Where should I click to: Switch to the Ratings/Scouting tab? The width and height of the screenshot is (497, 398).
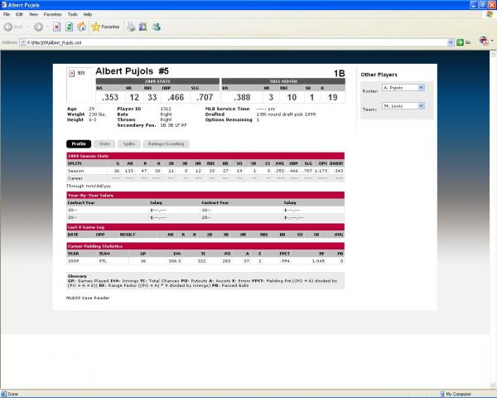(166, 143)
